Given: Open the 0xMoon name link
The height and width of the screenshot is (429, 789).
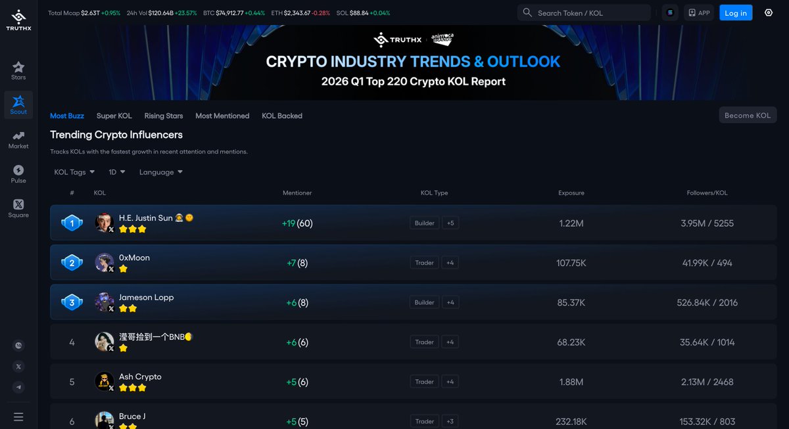Looking at the screenshot, I should click(134, 258).
